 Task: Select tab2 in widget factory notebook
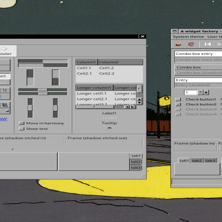[196, 160]
